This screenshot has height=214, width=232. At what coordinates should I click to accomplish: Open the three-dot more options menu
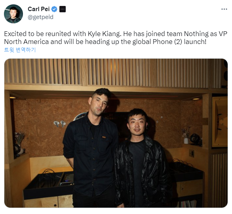224,9
